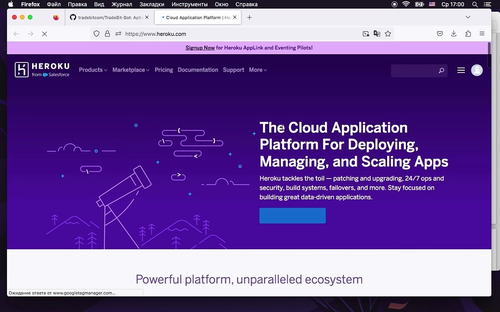
Task: Open the Pricing page link
Action: click(164, 70)
